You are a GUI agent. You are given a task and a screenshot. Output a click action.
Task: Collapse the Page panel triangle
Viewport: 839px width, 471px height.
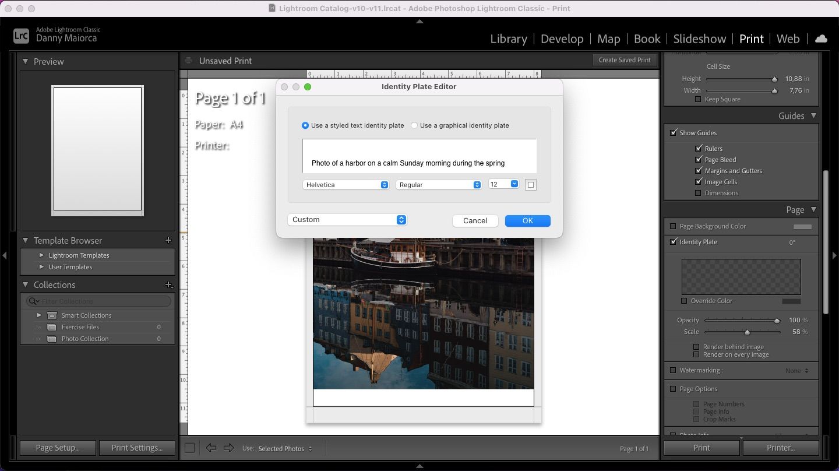[813, 209]
